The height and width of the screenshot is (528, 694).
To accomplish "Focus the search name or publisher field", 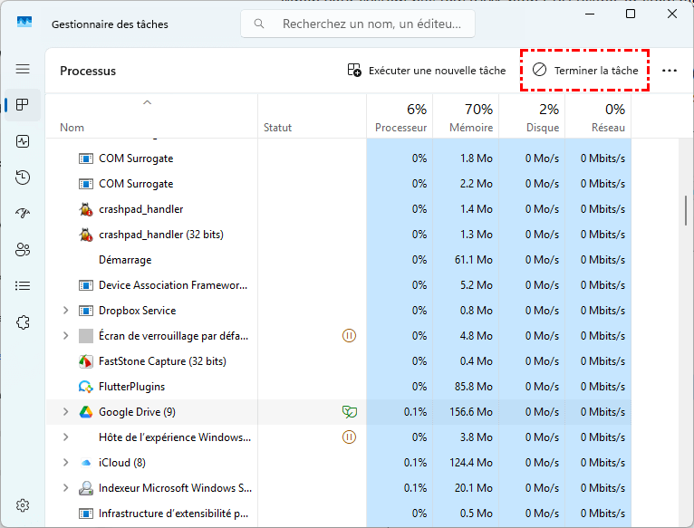I will tap(358, 24).
